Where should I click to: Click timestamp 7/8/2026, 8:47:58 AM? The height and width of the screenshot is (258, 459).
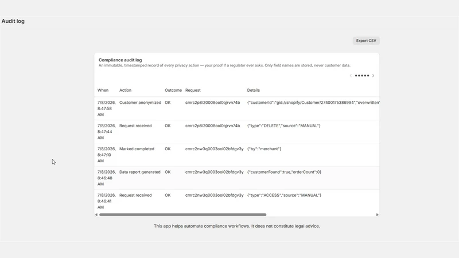(107, 108)
